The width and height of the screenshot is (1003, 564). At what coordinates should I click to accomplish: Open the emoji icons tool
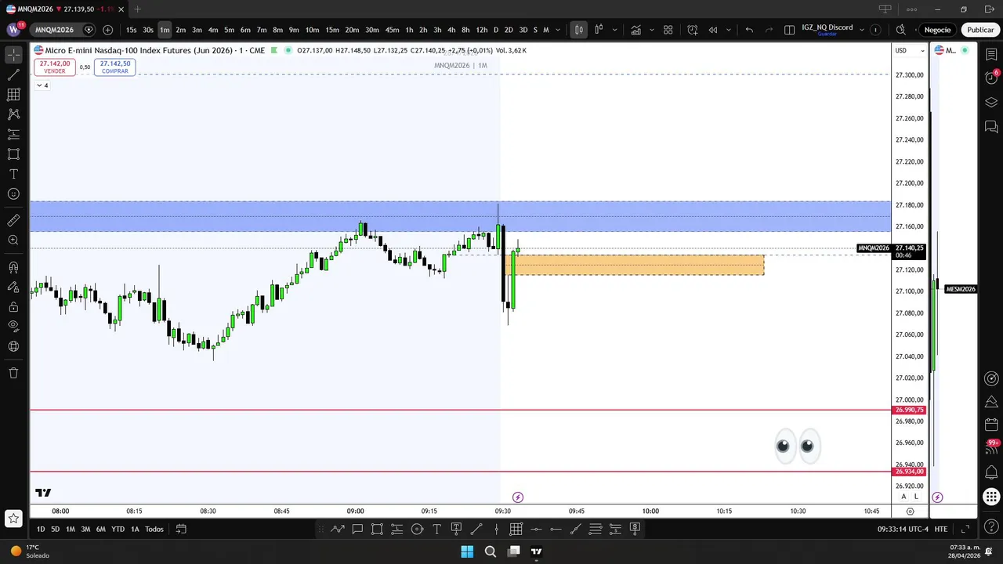[13, 193]
